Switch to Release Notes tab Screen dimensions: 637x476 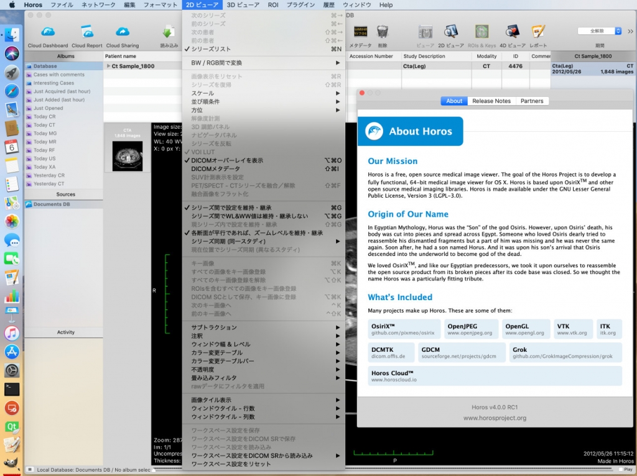(x=491, y=101)
